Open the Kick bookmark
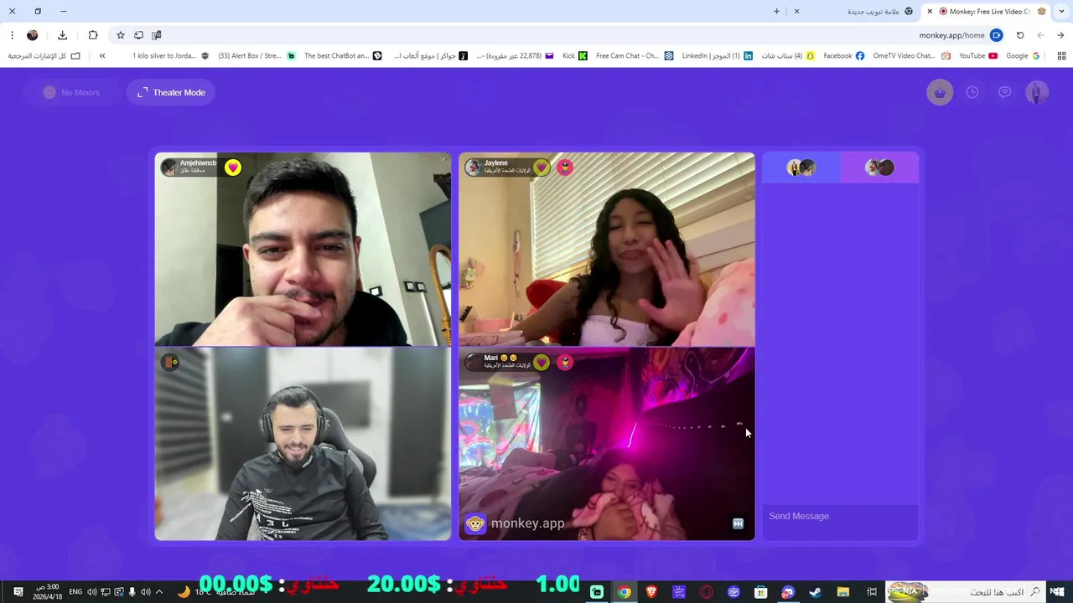 [574, 56]
